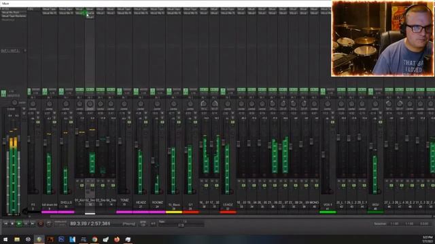Click the ROOMZ track volume fader

152,161
